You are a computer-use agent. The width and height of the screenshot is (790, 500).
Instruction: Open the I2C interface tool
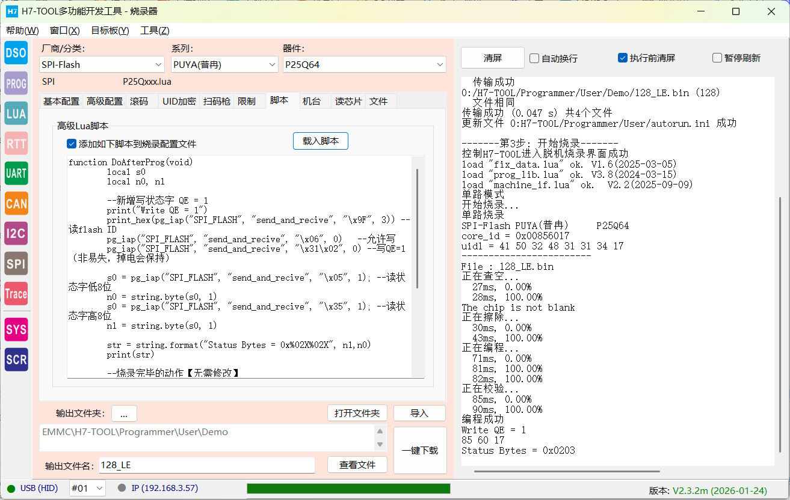point(16,233)
